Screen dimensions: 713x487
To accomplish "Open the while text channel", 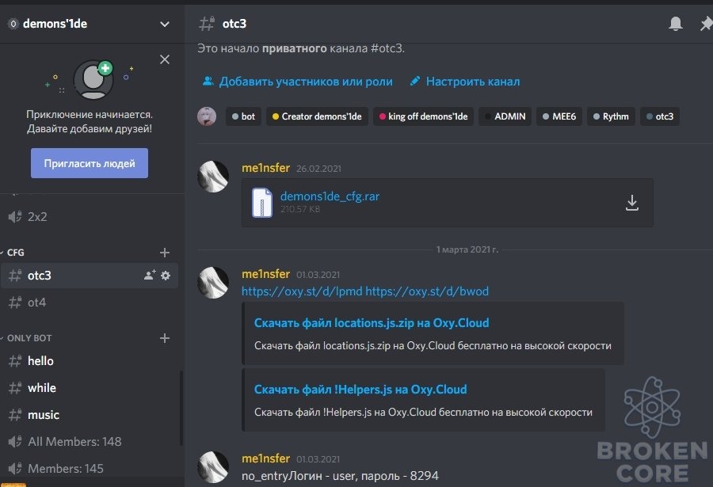I will (x=90, y=388).
